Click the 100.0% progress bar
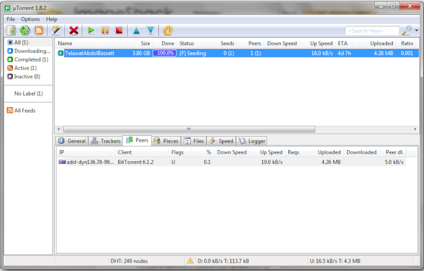The image size is (424, 271). tap(164, 53)
